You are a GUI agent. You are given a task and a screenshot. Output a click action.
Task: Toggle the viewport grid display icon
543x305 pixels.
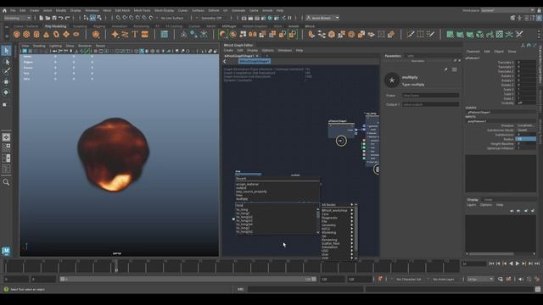[96, 51]
